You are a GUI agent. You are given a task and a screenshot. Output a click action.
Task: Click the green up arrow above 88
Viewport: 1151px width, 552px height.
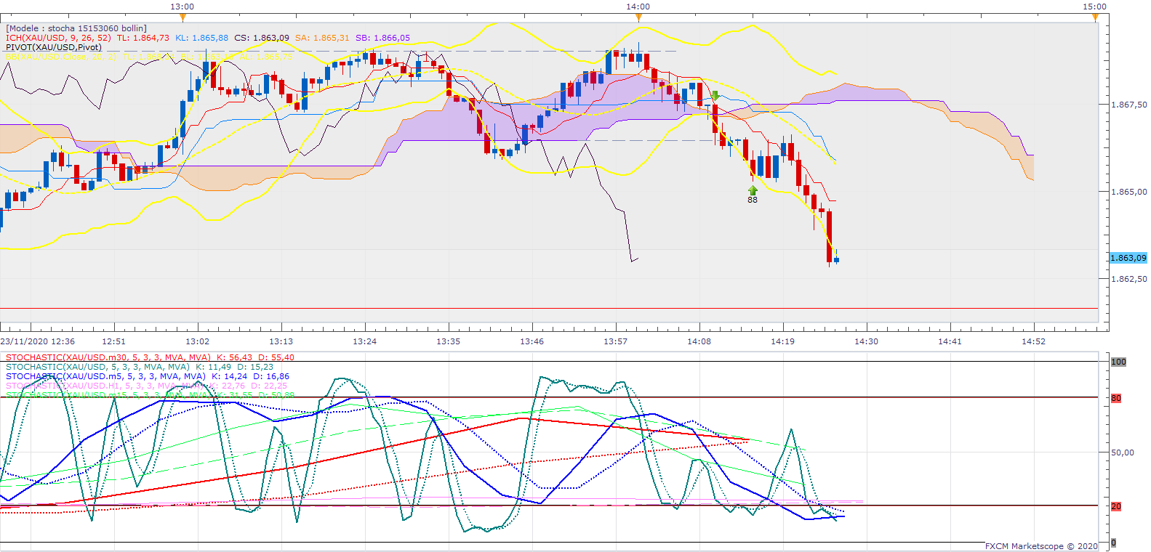pos(753,190)
